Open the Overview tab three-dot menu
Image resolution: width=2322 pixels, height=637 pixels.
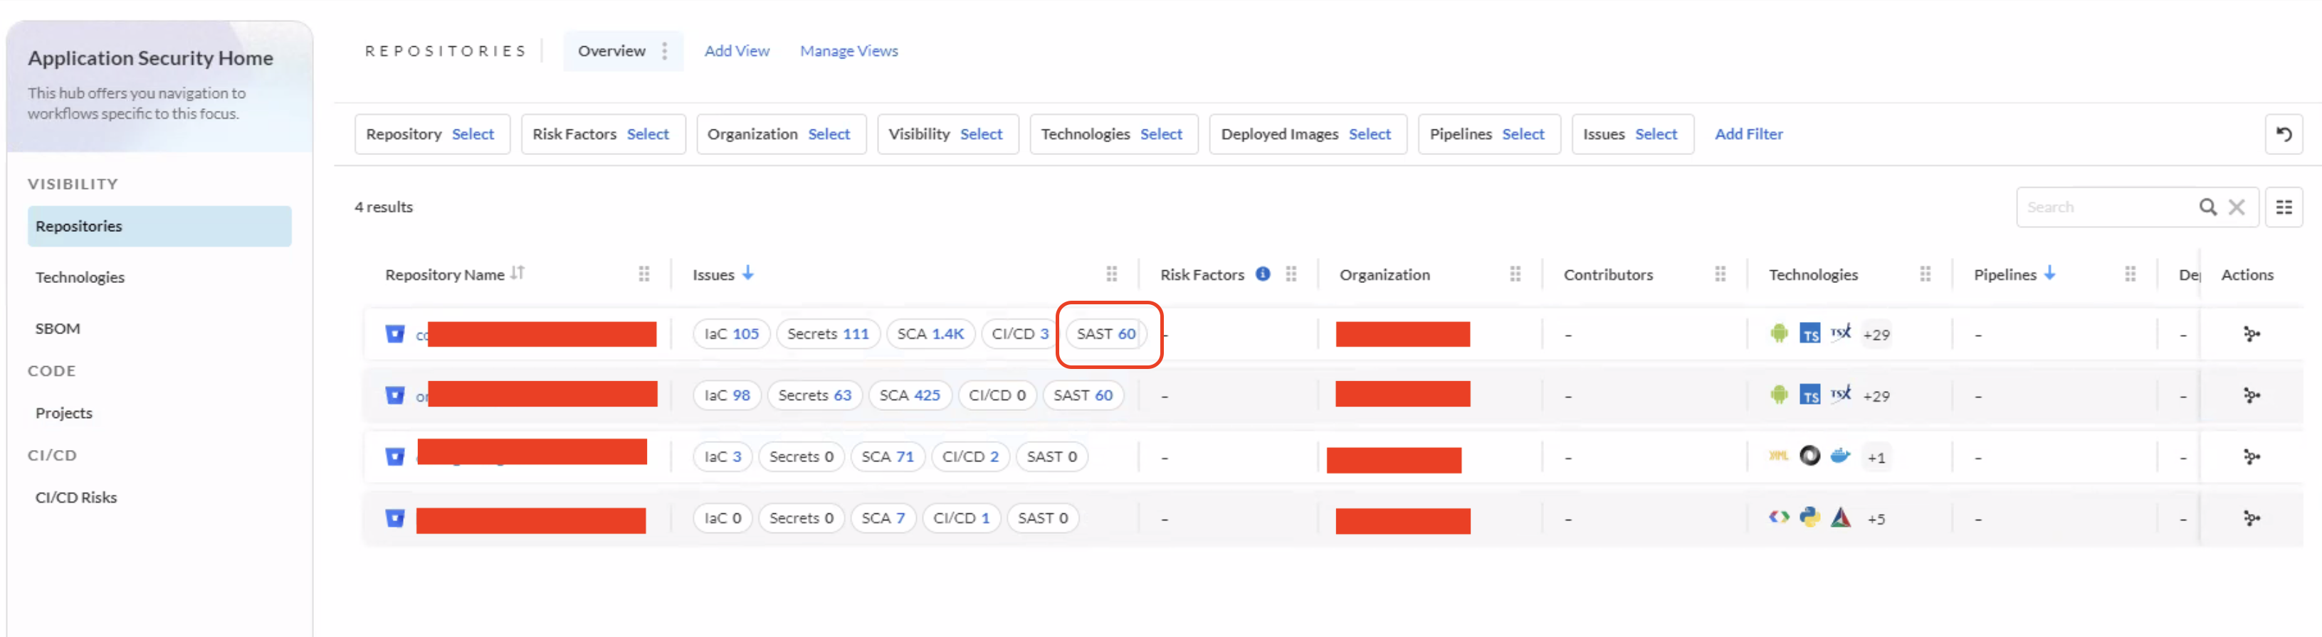(664, 51)
